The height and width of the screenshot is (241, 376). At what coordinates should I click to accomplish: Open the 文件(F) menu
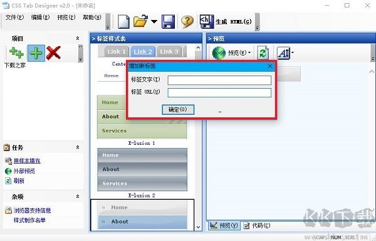(x=15, y=17)
